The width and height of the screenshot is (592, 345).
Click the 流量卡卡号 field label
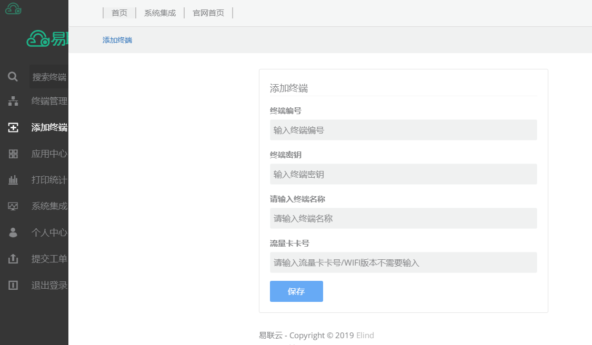click(x=289, y=243)
